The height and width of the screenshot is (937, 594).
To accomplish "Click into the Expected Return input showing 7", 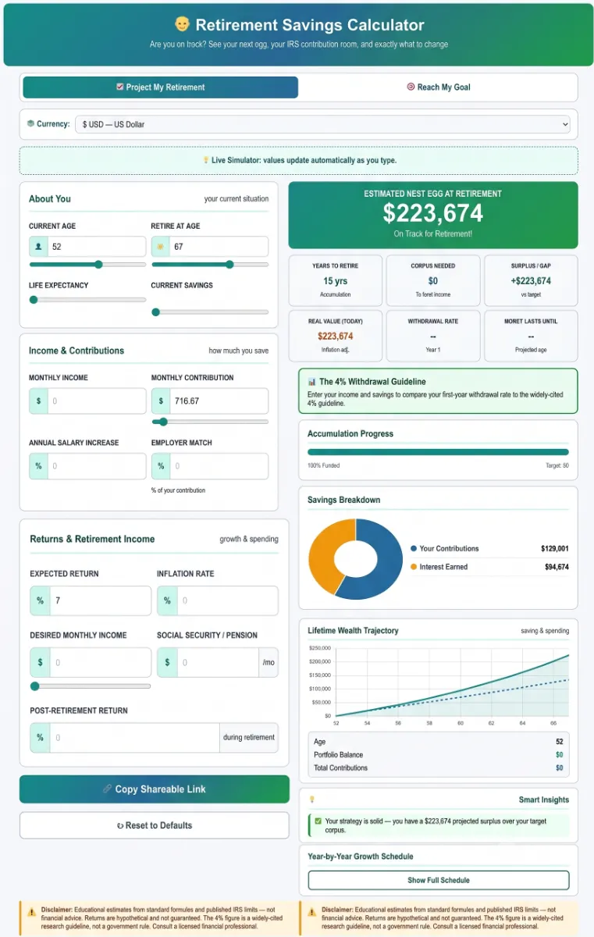I will [101, 600].
